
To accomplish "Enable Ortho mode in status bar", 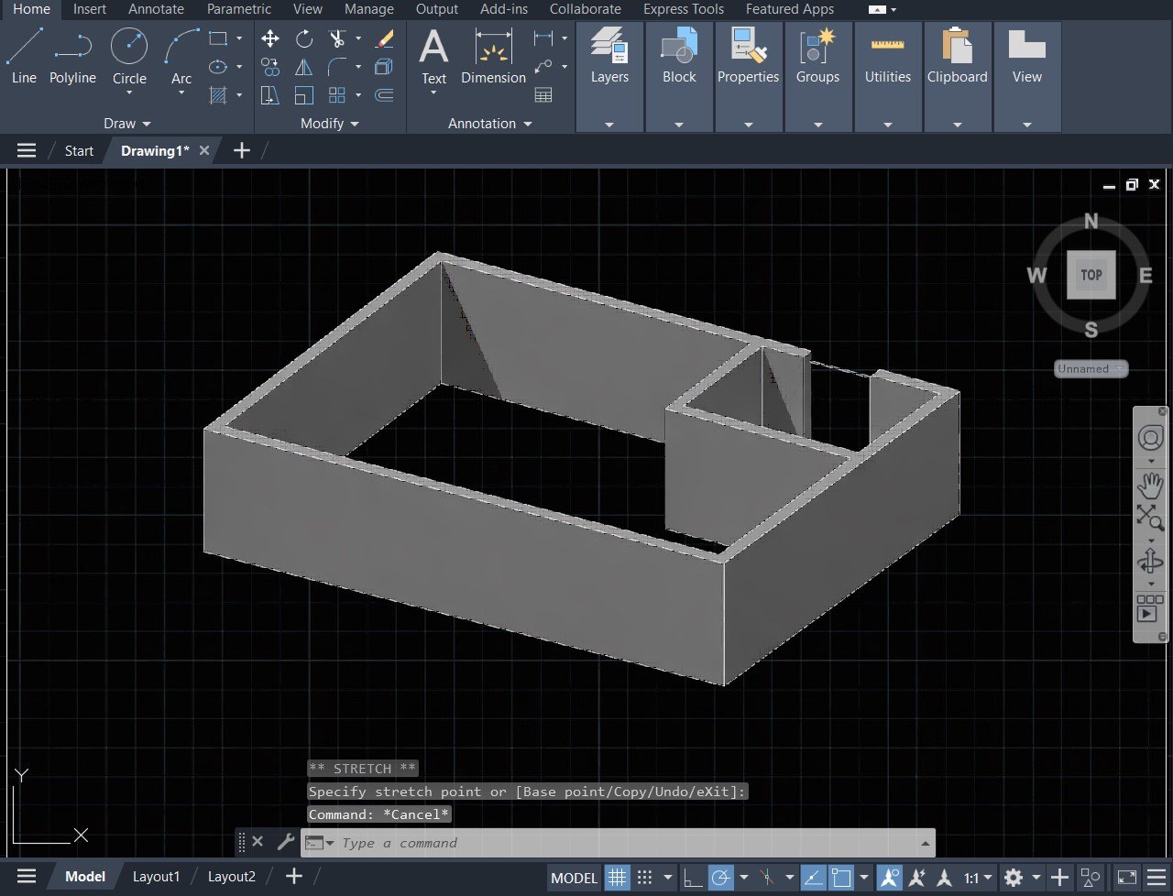I will click(693, 877).
